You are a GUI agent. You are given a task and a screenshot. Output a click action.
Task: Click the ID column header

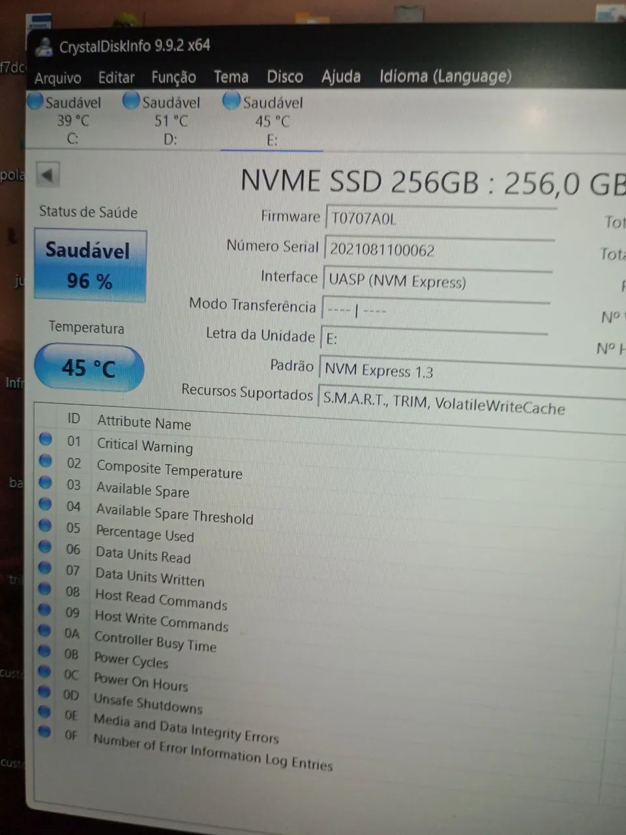(x=74, y=417)
